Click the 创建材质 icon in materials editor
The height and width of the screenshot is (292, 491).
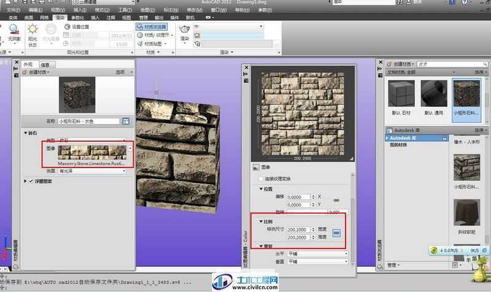[x=25, y=72]
